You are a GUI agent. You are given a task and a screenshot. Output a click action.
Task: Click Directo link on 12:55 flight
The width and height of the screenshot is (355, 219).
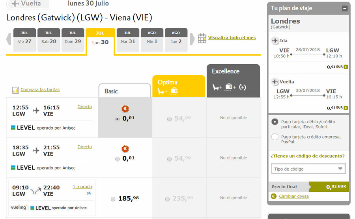tap(85, 107)
